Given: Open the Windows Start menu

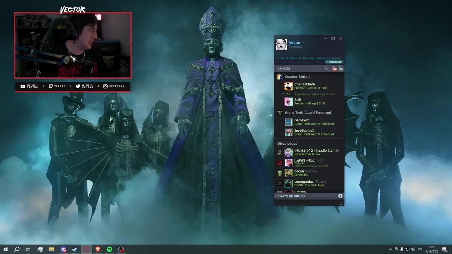Looking at the screenshot, I should (x=6, y=249).
